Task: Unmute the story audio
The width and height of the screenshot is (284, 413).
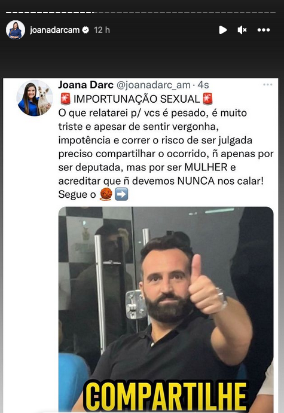Action: tap(242, 30)
